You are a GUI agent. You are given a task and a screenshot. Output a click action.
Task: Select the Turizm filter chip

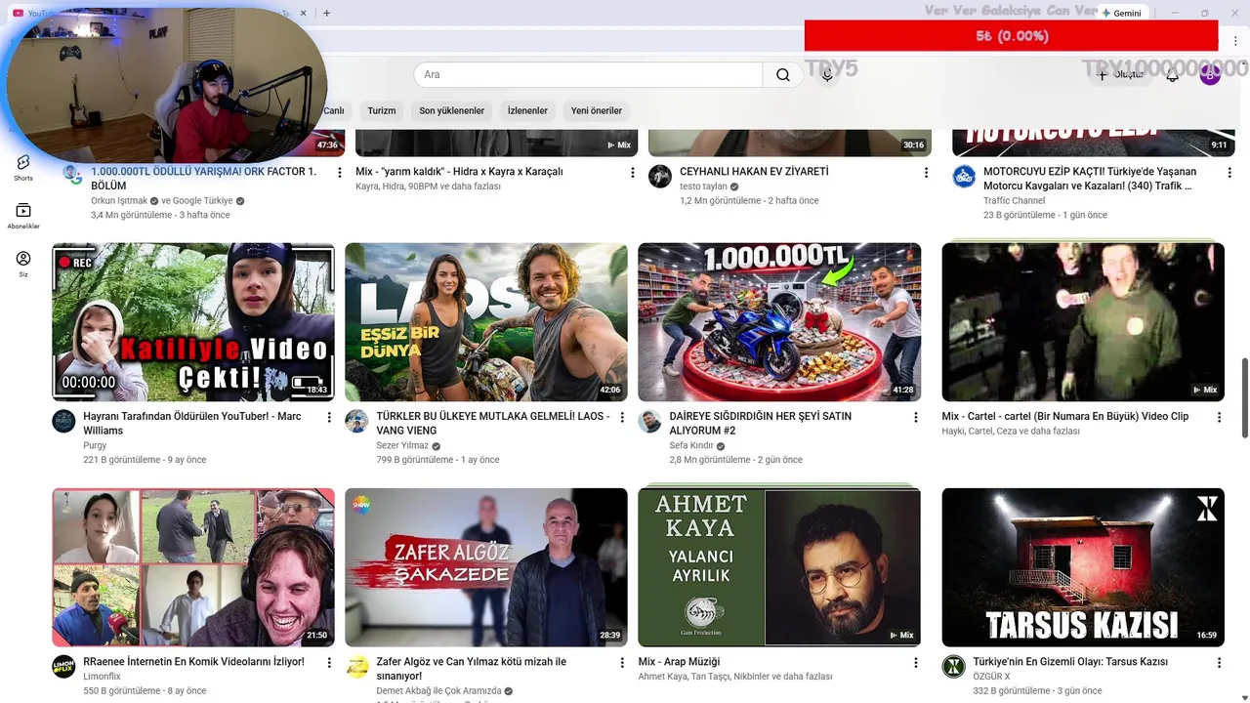point(382,110)
